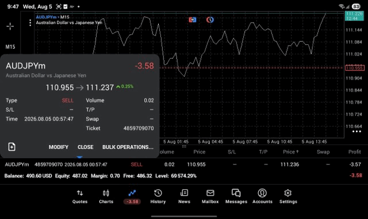Open the History tab
The image size is (368, 219).
click(x=158, y=197)
